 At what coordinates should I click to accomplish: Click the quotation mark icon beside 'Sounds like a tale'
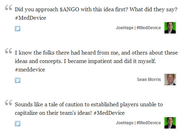tap(8, 102)
